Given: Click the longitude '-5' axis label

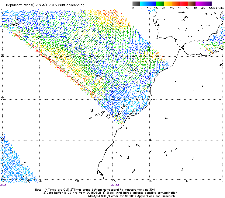Looking at the screenshot, I should [186, 181].
